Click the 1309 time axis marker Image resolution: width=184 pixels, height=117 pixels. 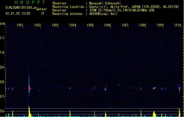coord(160,25)
